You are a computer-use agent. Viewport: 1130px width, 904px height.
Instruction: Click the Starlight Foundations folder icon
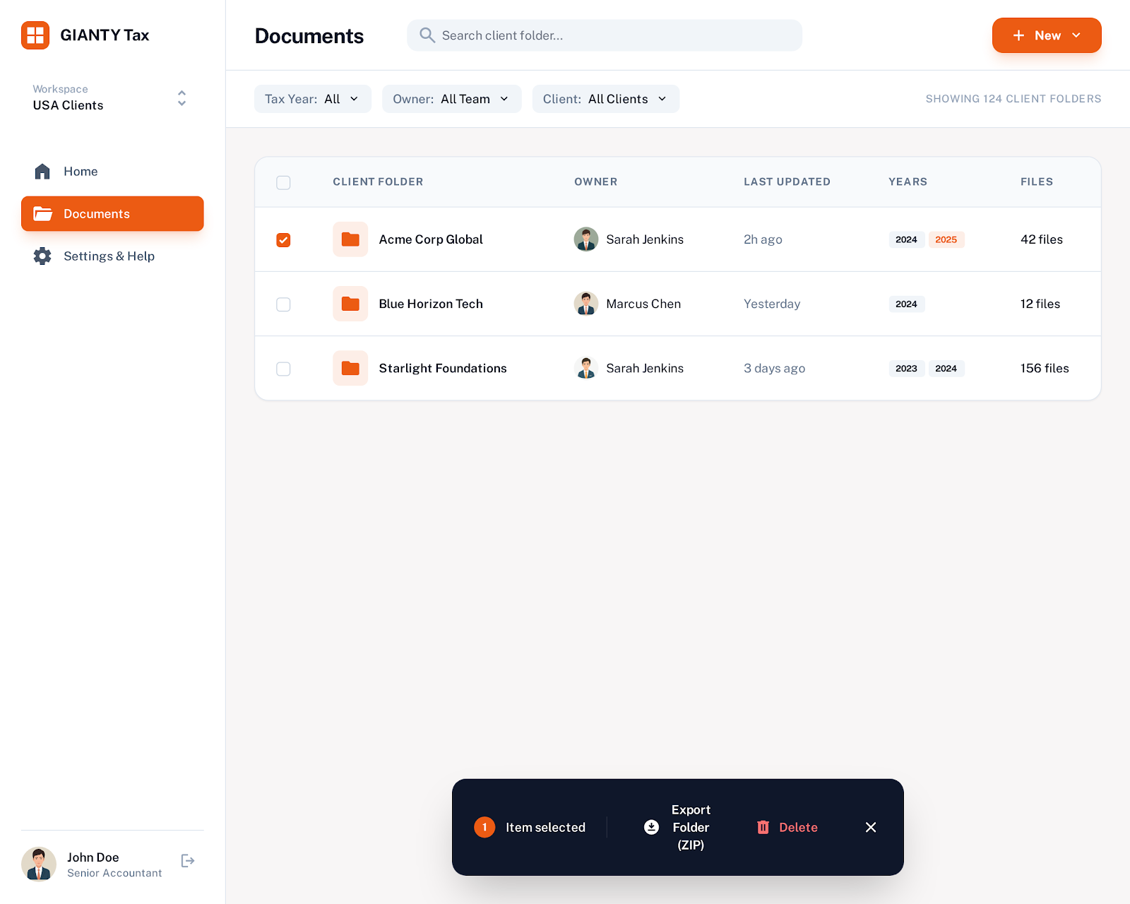point(350,368)
